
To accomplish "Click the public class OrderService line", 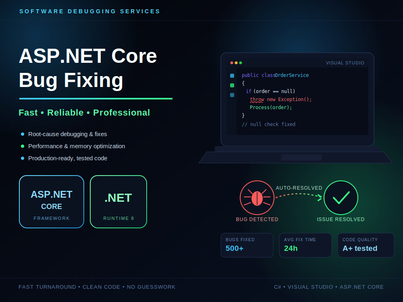I will (x=275, y=75).
